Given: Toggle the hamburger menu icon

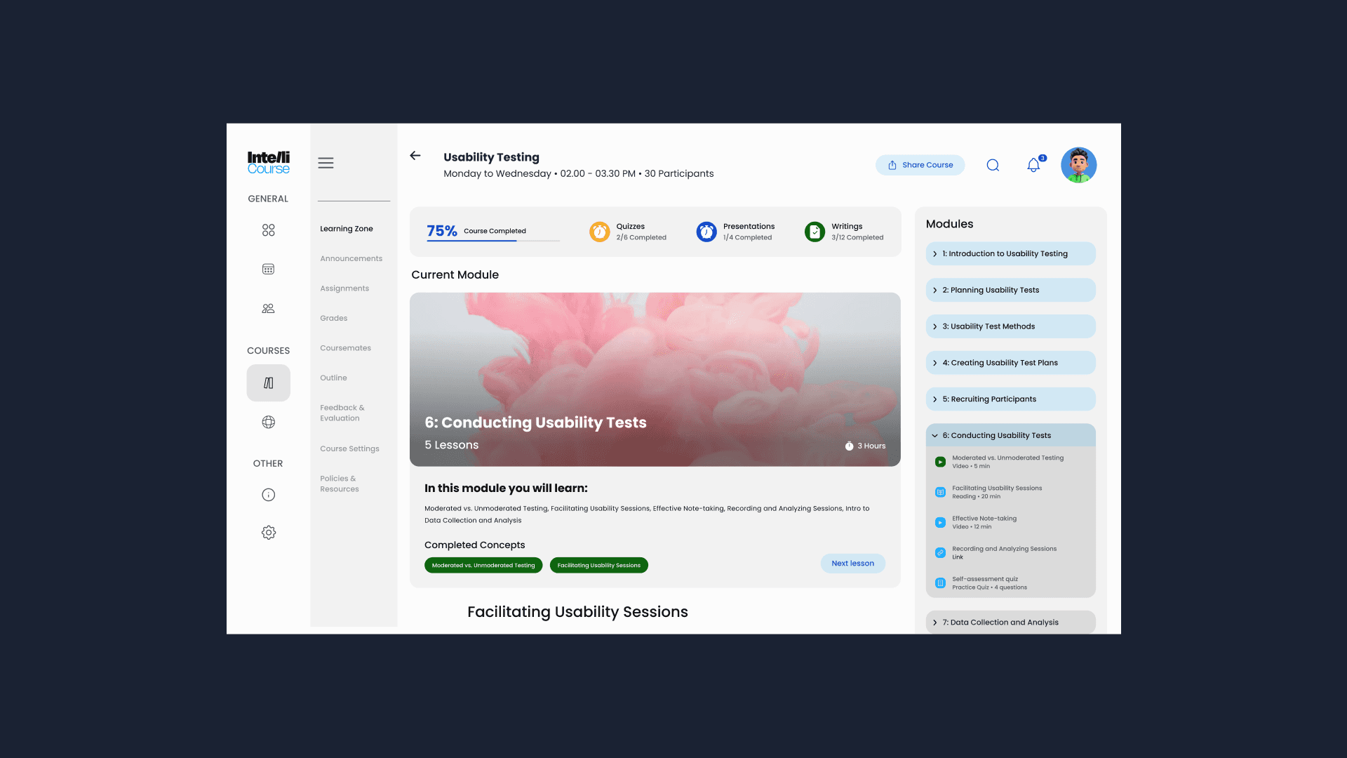Looking at the screenshot, I should click(x=326, y=163).
